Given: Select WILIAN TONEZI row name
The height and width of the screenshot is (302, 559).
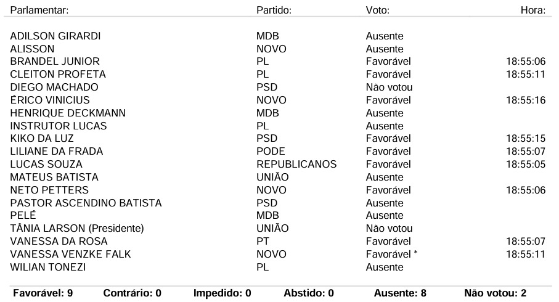Looking at the screenshot, I should [48, 267].
